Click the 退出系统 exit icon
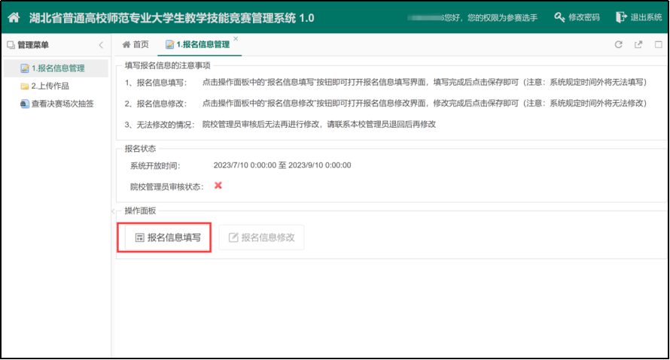Screen dimensions: 670x360 [621, 17]
